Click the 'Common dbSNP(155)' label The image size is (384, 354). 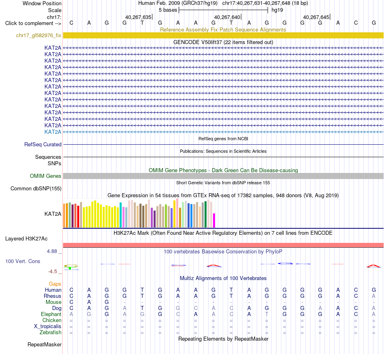point(36,188)
